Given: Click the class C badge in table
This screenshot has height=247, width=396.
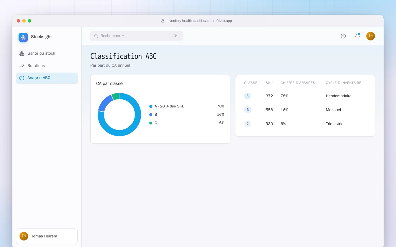Looking at the screenshot, I should click(x=247, y=124).
